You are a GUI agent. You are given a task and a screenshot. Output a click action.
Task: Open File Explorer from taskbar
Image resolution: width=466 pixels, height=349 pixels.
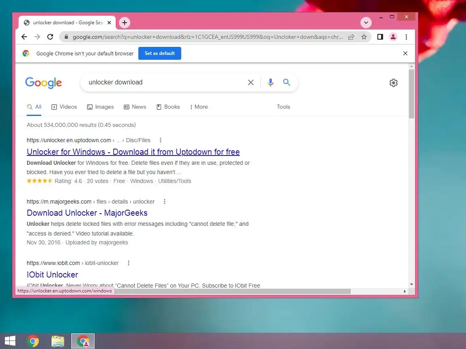click(x=57, y=341)
